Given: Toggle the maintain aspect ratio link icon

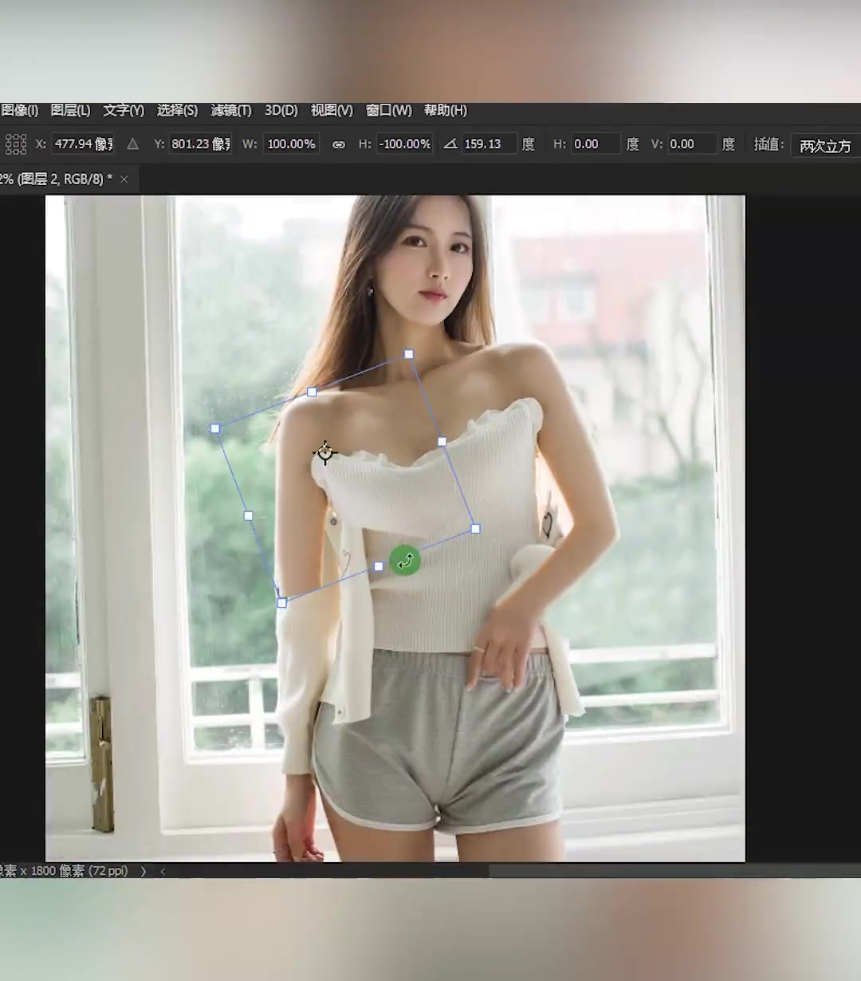Looking at the screenshot, I should click(x=339, y=144).
